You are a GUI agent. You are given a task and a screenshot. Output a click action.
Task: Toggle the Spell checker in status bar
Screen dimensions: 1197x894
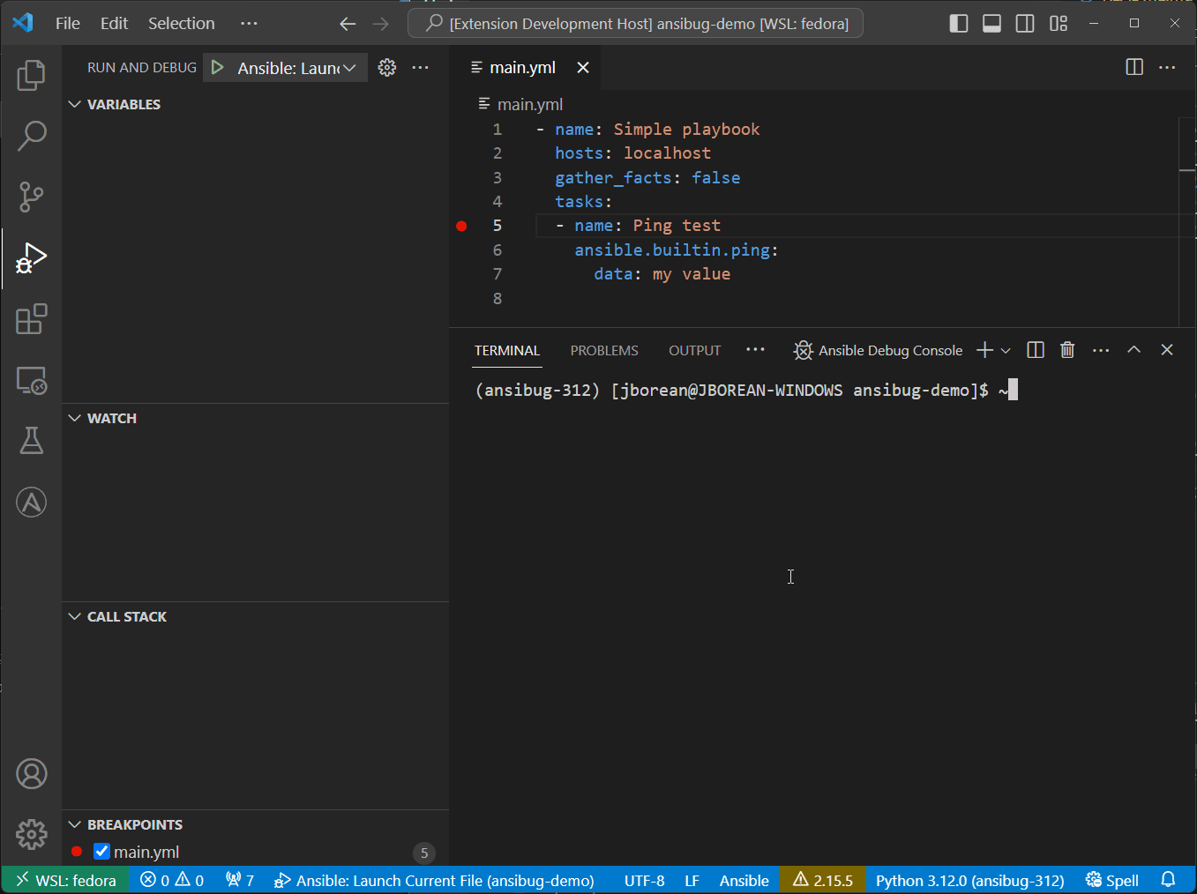1111,879
